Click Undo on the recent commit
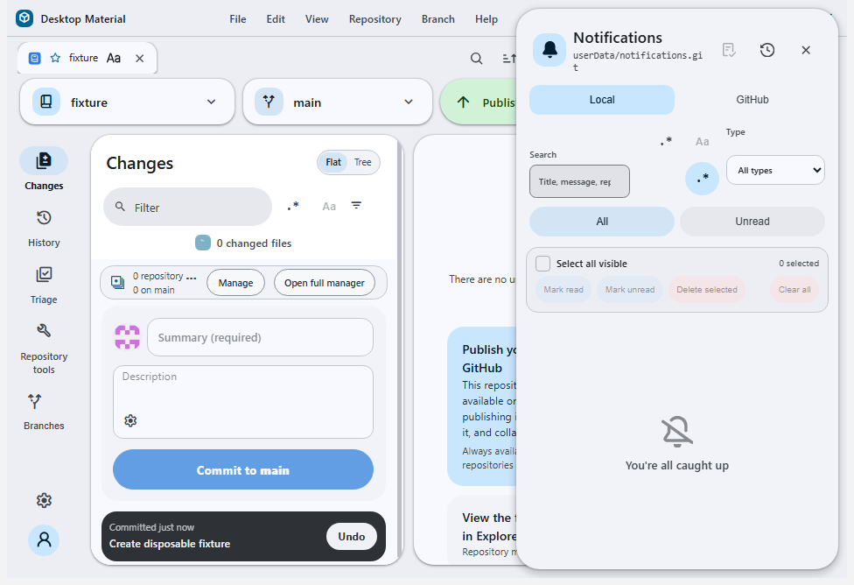854x585 pixels. pyautogui.click(x=351, y=537)
